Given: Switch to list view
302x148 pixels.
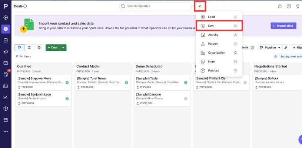Looking at the screenshot, I should (29, 48).
